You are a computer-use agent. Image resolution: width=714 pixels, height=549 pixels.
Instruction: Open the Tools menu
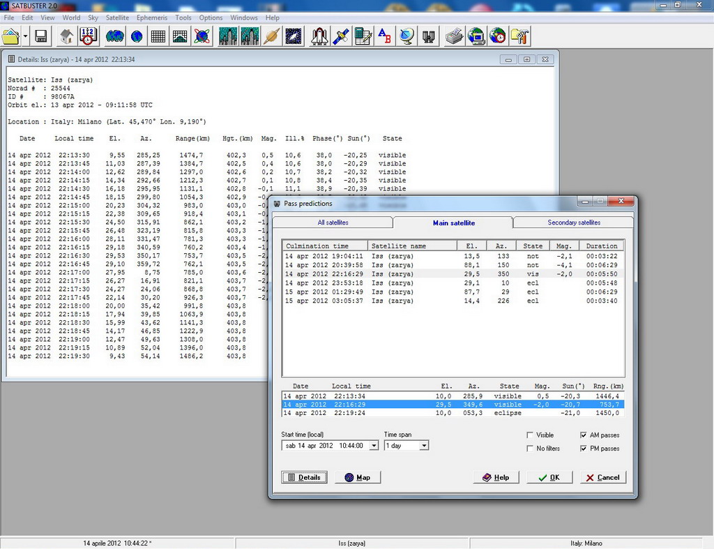183,17
